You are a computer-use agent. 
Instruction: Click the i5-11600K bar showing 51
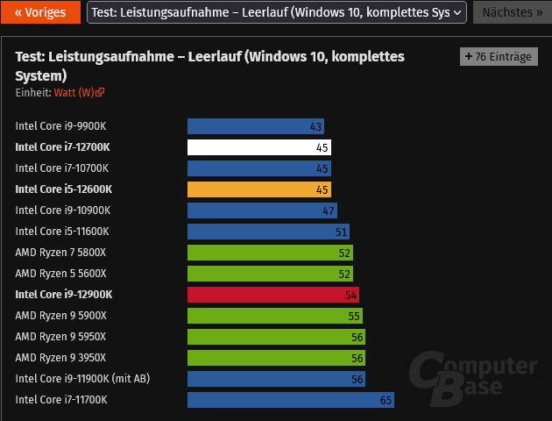coord(268,232)
